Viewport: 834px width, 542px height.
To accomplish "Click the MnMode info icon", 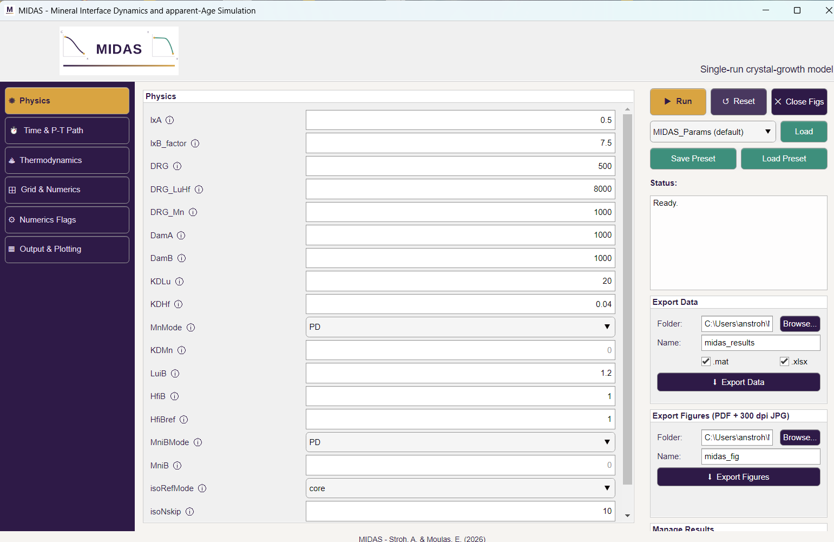I will (x=191, y=328).
